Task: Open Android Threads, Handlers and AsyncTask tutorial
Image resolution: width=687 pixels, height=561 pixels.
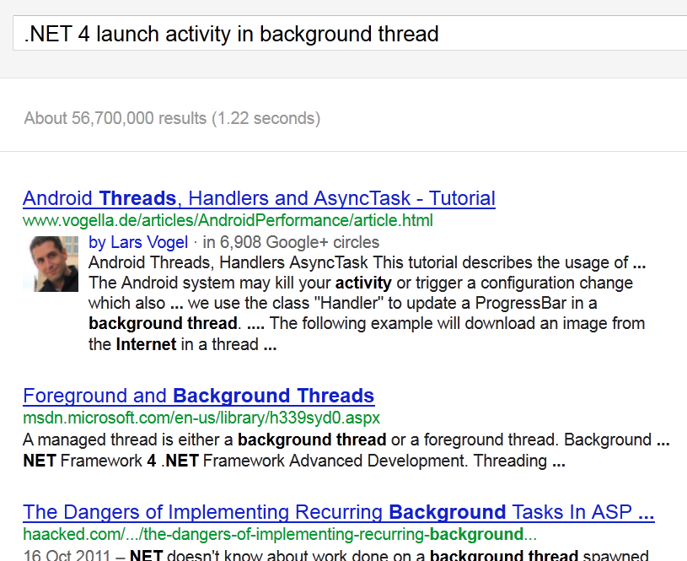Action: (x=259, y=198)
